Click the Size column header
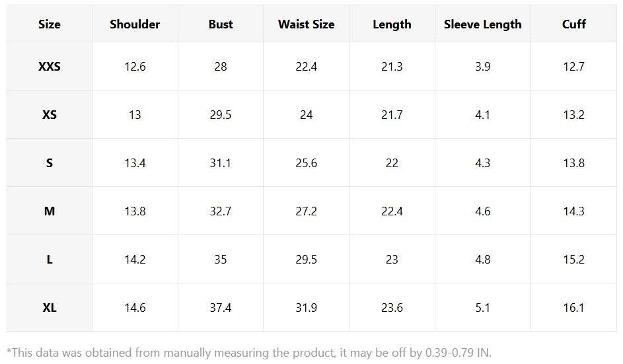Screen dimensions: 623x364 click(49, 24)
